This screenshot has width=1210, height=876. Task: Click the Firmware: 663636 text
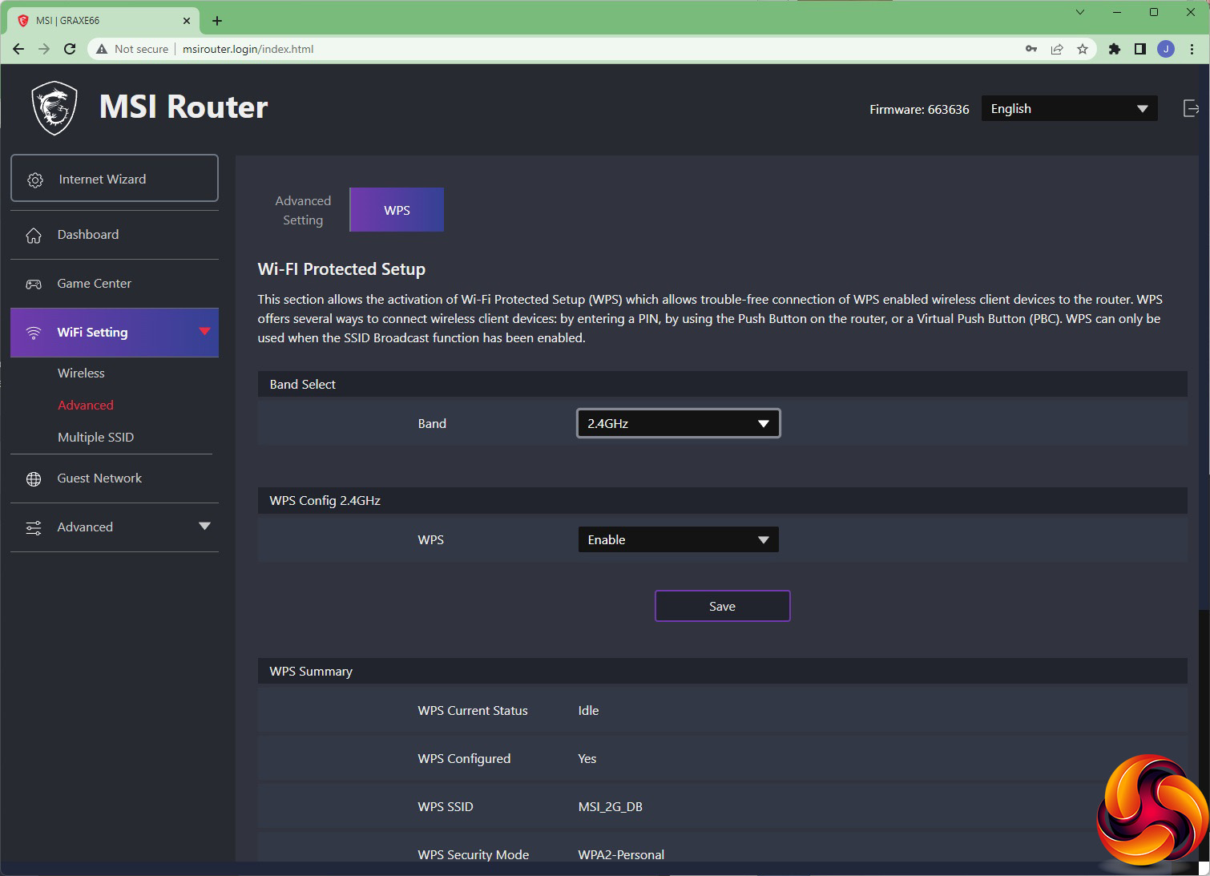tap(919, 109)
